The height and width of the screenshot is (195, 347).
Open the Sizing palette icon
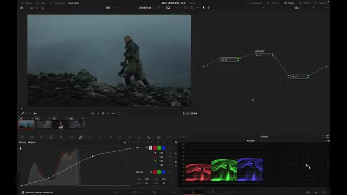pyautogui.click(x=169, y=137)
